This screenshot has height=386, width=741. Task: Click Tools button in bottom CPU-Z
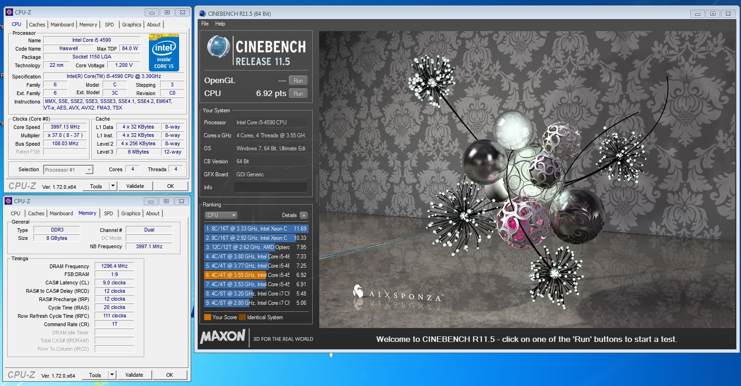click(x=95, y=375)
